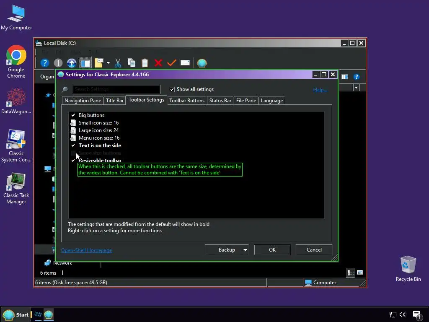Open the notification center tray icon
429x322 pixels.
417,315
